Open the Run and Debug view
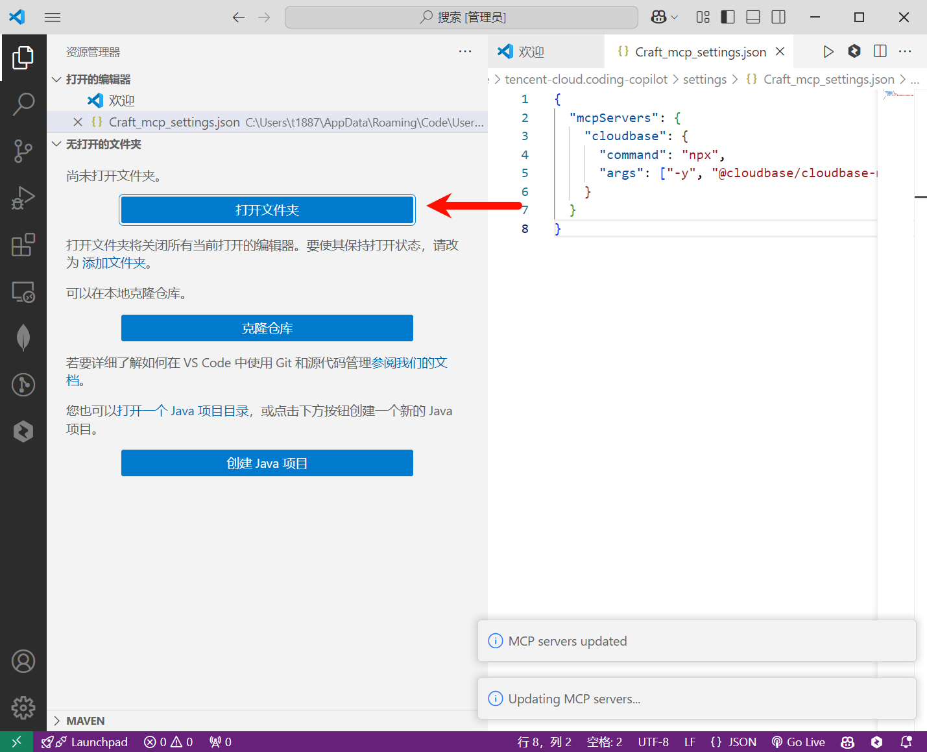 tap(23, 198)
